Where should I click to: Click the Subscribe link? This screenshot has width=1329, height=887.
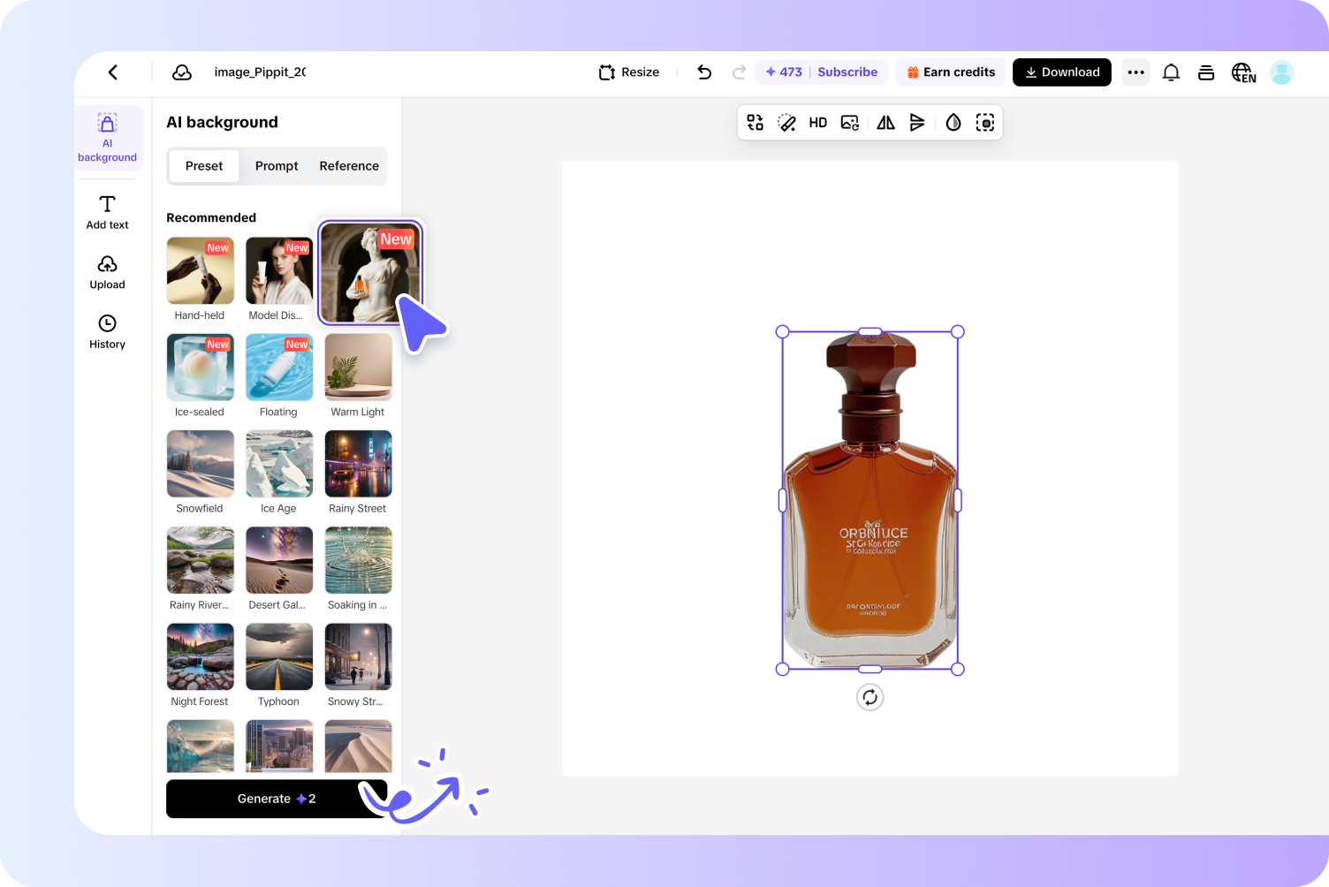click(x=847, y=72)
